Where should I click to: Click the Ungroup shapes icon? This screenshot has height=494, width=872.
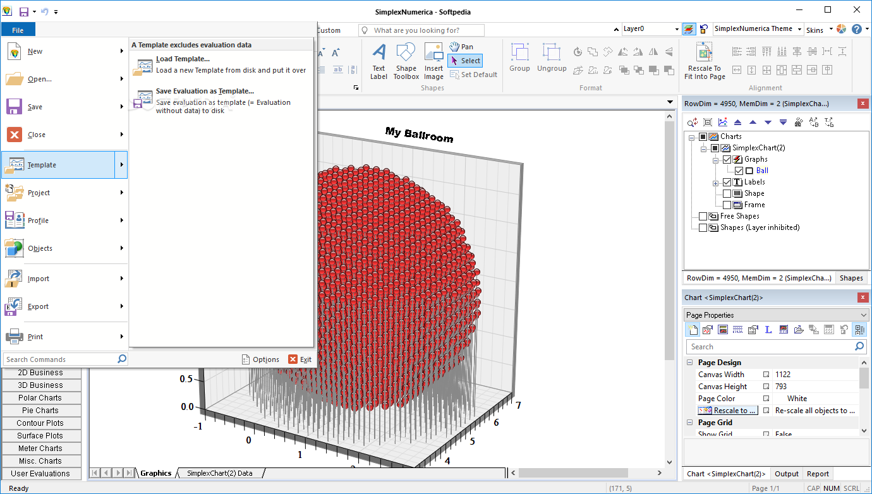[552, 57]
